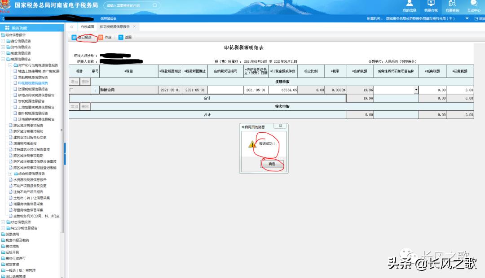Image resolution: width=485 pixels, height=278 pixels.
Task: Click 确定 in the message dialog
Action: coord(272,164)
